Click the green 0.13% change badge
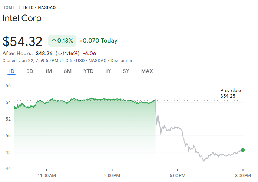The height and width of the screenshot is (182, 258). tap(62, 41)
